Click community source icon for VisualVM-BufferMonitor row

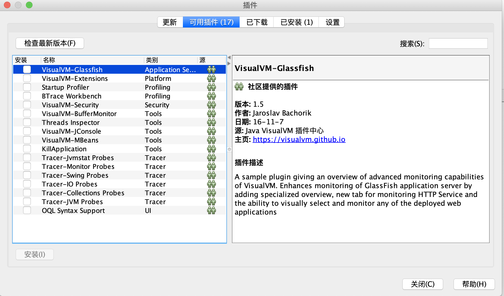pos(212,114)
